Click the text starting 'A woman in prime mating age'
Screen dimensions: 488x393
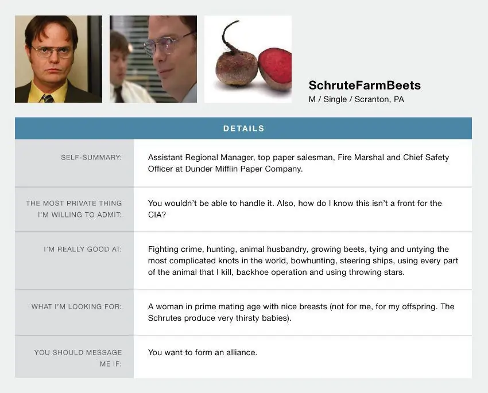[301, 312]
